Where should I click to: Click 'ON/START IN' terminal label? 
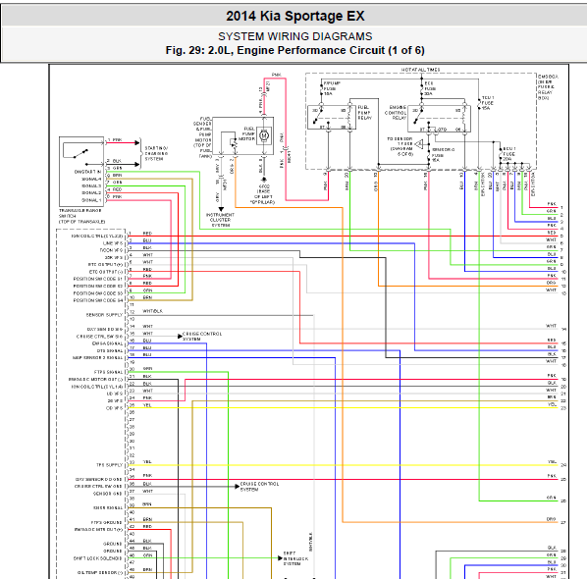coord(87,172)
